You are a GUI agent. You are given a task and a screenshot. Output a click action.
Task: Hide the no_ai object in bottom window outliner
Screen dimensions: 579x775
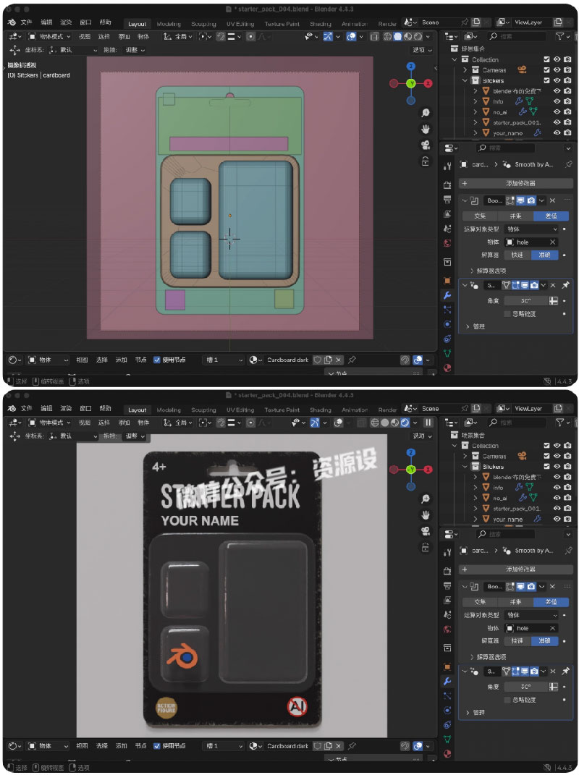(x=557, y=498)
